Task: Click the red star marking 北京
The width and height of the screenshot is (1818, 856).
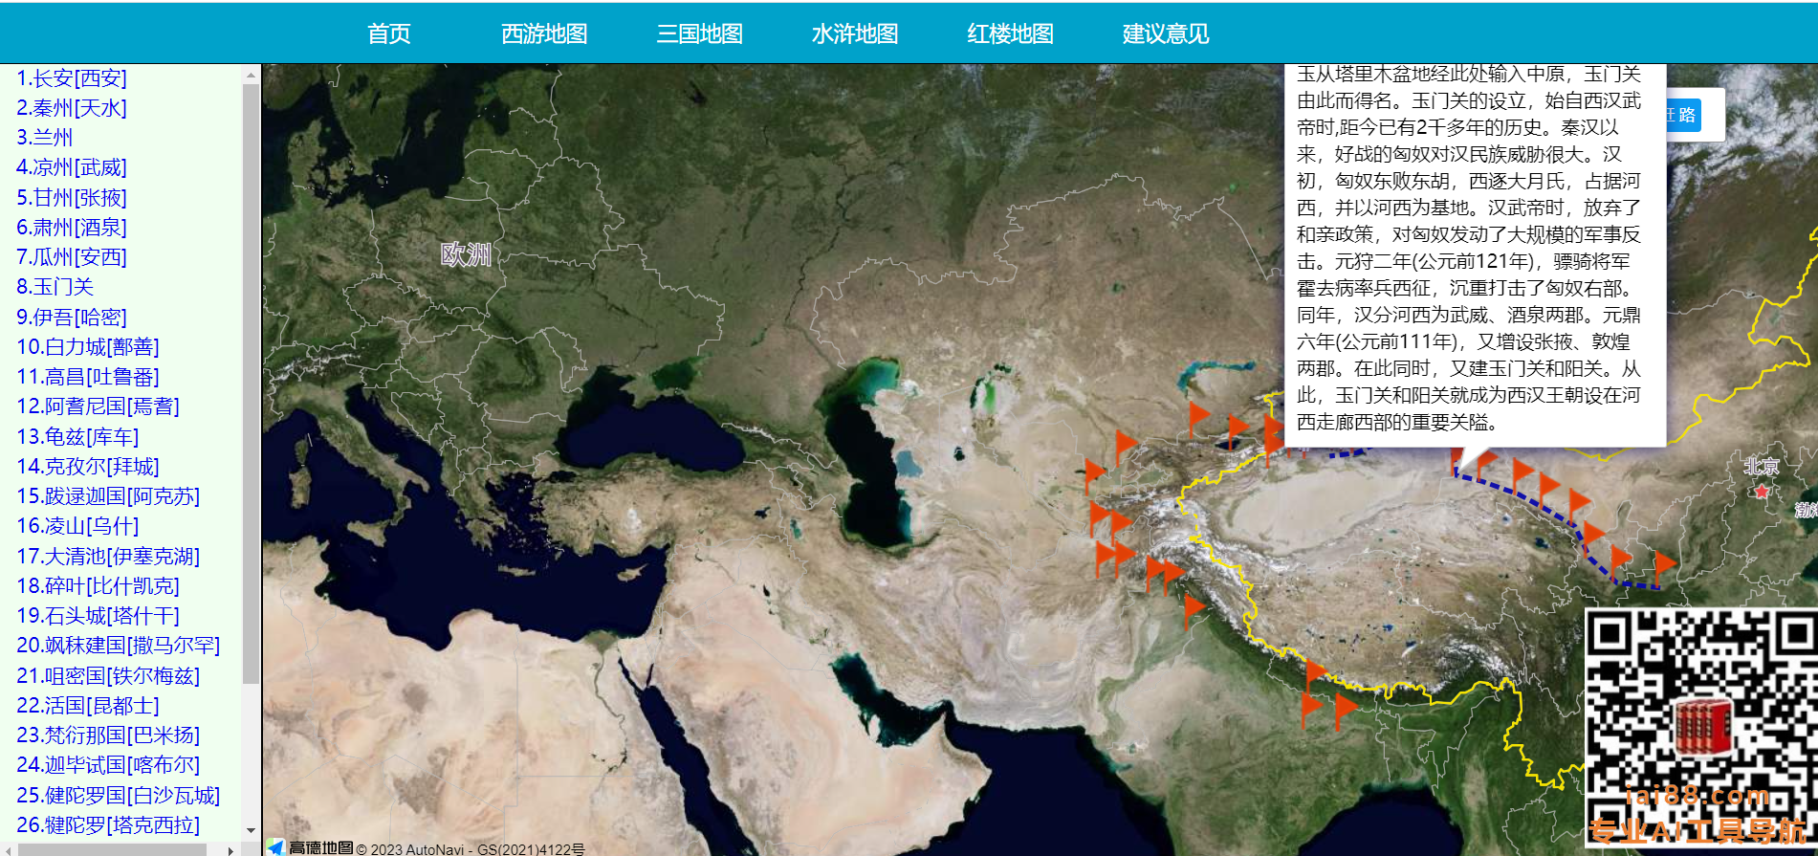Action: (x=1761, y=492)
